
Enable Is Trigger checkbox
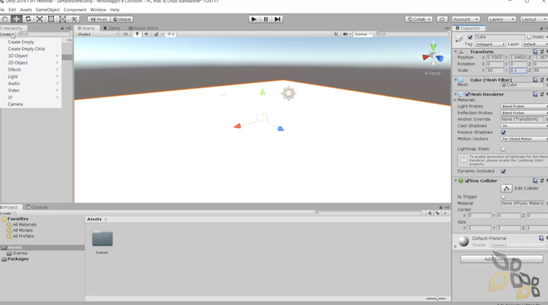[503, 197]
